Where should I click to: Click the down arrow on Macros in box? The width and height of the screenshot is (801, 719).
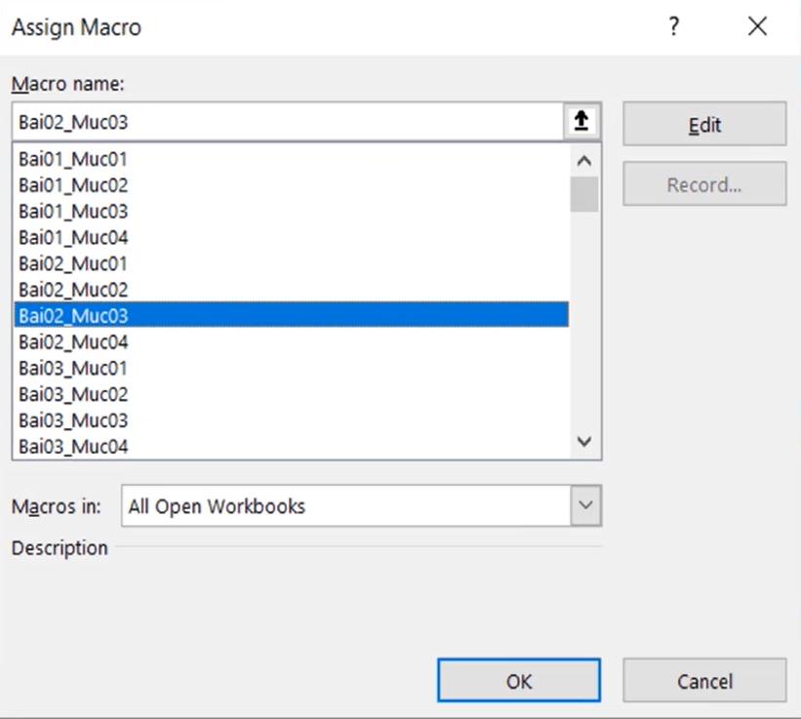coord(583,504)
